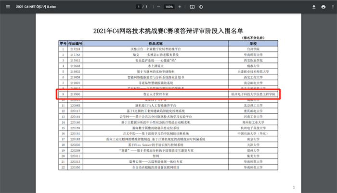
Task: Click work number cell '220230'
Action: (75, 145)
